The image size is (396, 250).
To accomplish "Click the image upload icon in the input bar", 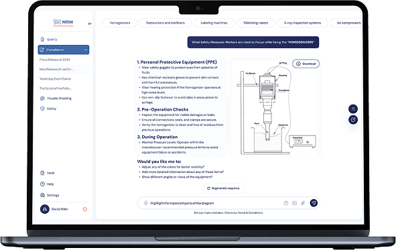I will [294, 203].
